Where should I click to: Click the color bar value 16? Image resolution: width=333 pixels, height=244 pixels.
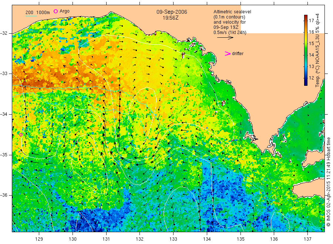point(311,32)
